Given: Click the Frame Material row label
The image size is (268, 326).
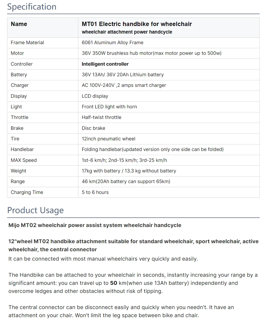Looking at the screenshot, I should (27, 43).
